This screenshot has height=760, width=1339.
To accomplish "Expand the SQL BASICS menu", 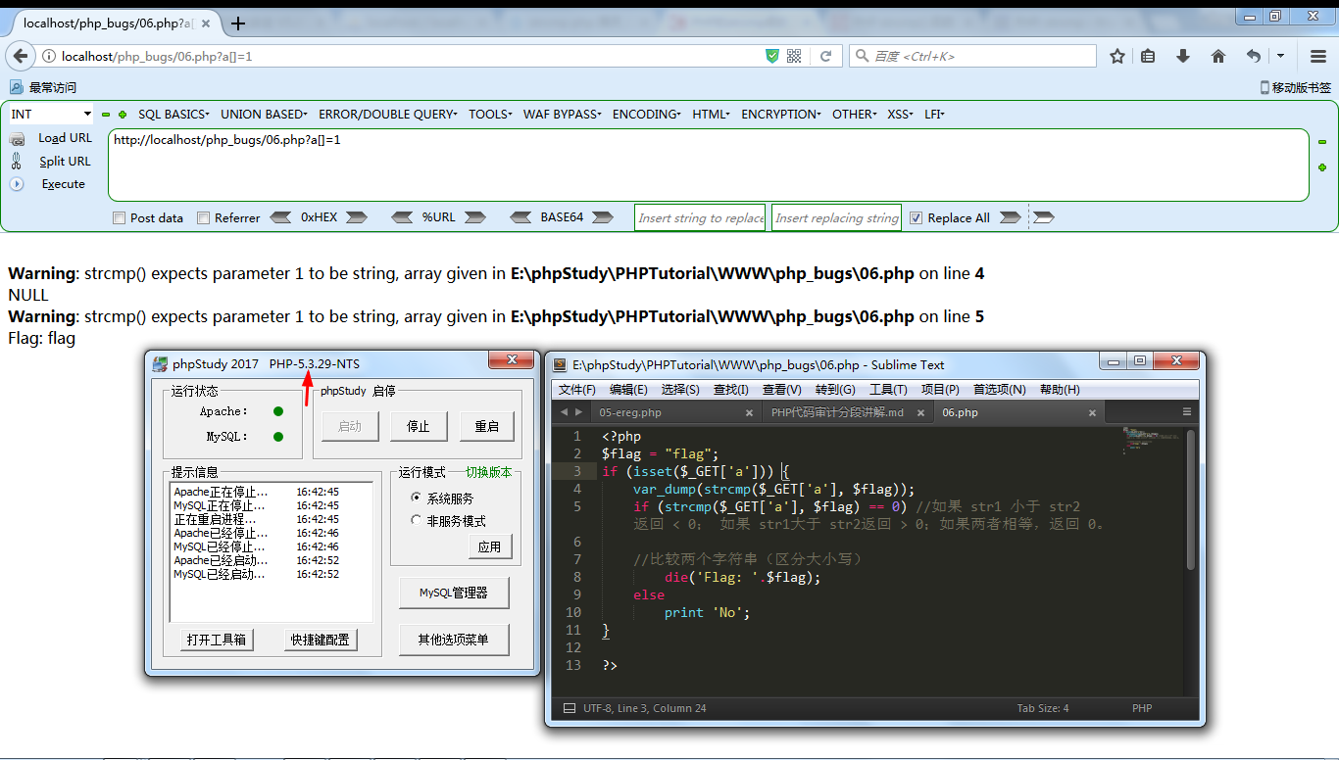I will point(174,115).
